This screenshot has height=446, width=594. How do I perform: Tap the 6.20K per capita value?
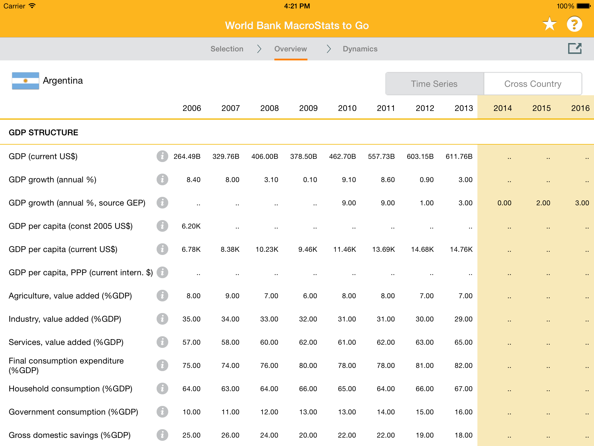191,226
